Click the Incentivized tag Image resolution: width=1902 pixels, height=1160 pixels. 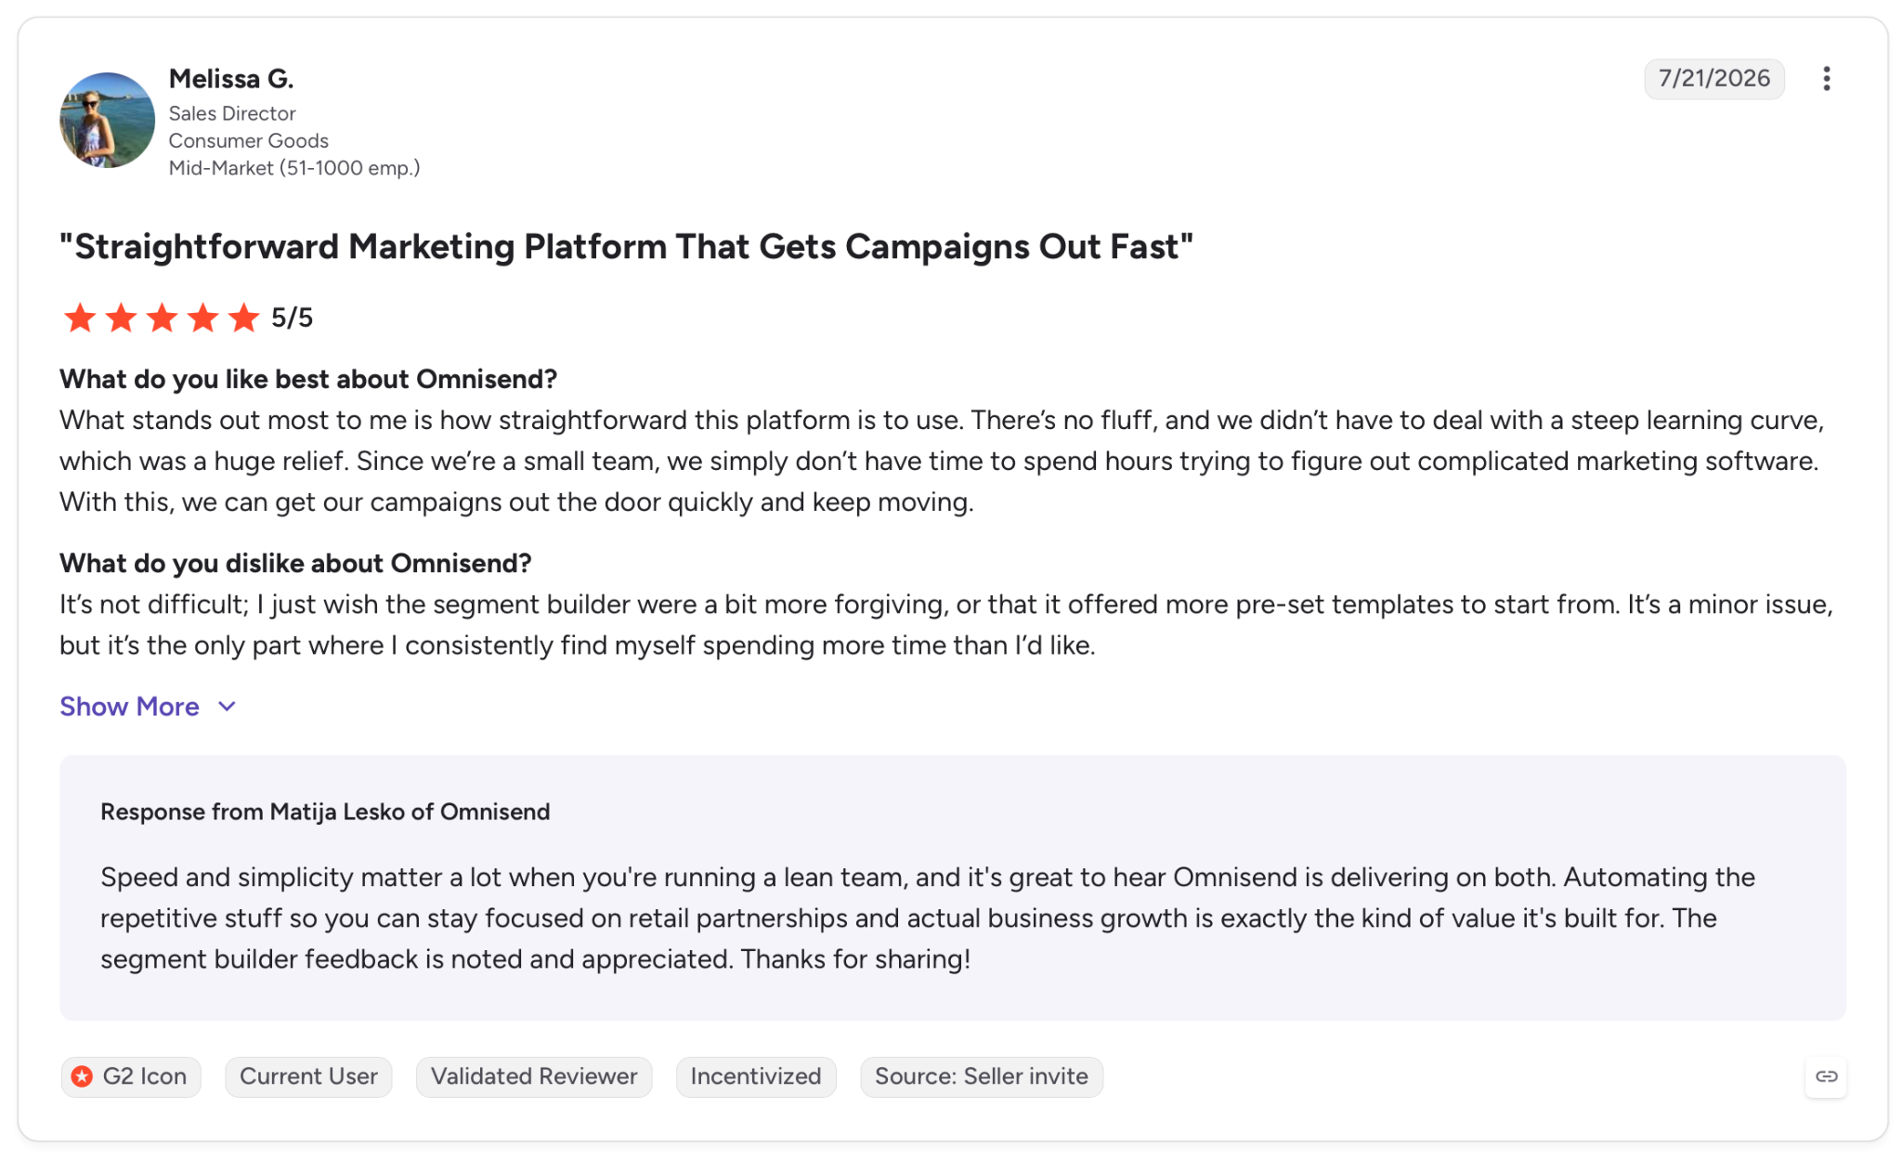[x=756, y=1076]
